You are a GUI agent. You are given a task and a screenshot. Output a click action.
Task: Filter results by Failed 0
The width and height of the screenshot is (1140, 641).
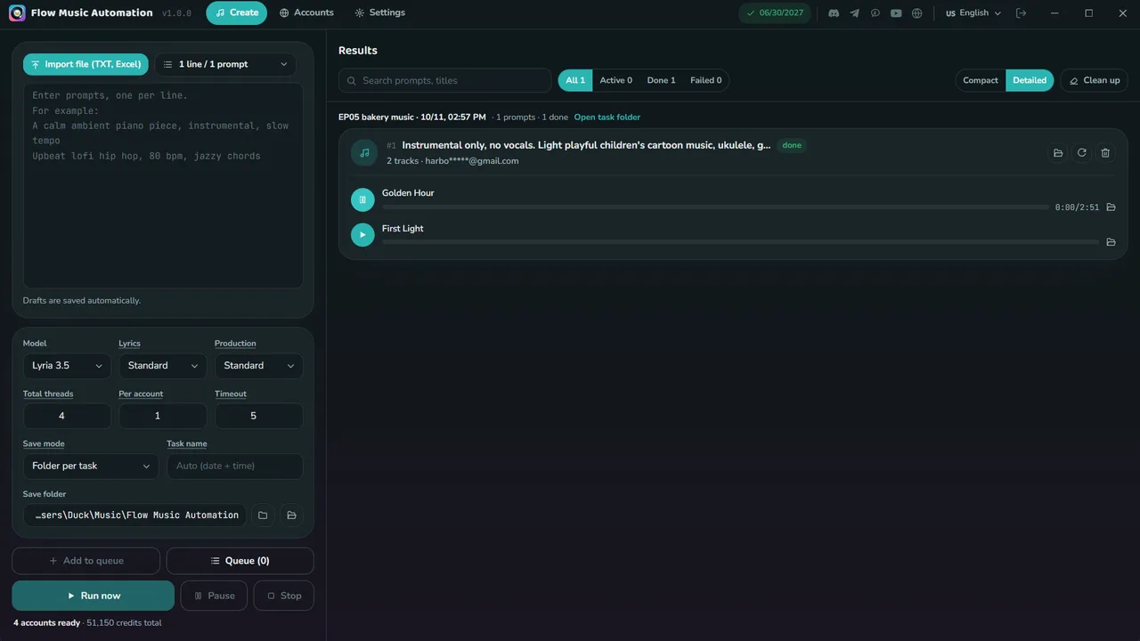pyautogui.click(x=706, y=80)
